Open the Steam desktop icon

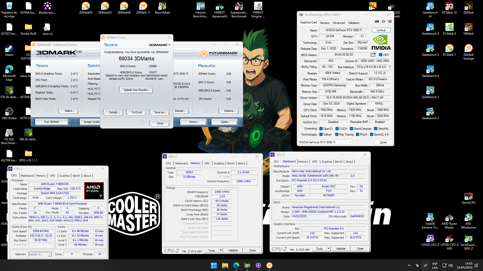click(x=9, y=50)
